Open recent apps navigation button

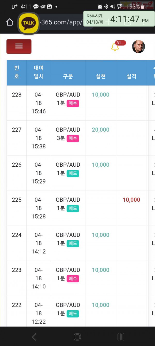pyautogui.click(x=121, y=337)
